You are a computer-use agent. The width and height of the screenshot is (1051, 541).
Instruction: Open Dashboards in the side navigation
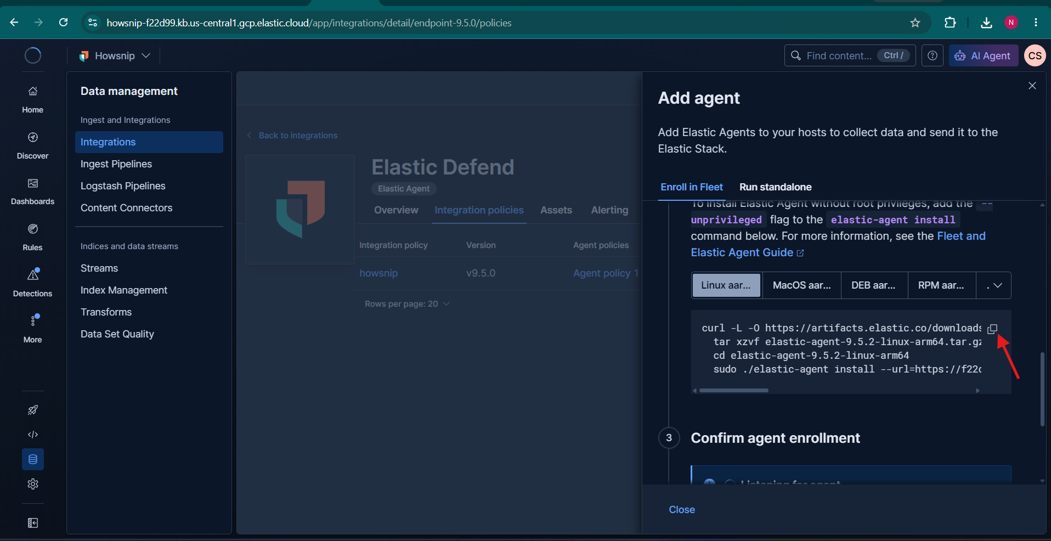(33, 191)
